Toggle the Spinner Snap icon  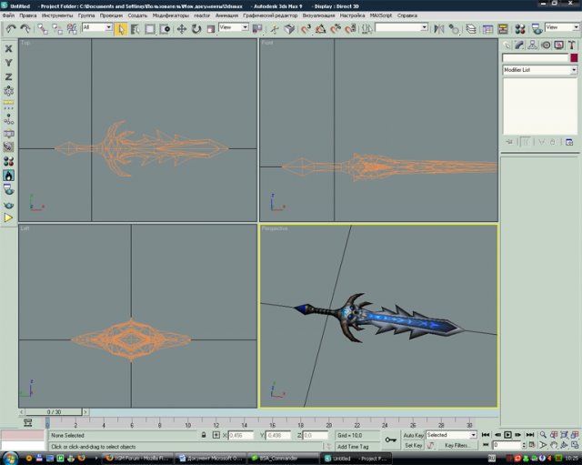coord(350,29)
